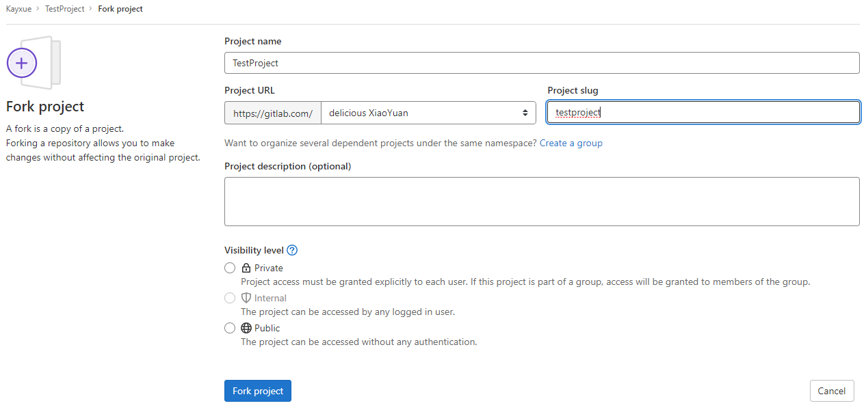Cancel the fork with Cancel button
This screenshot has height=412, width=866.
[831, 391]
